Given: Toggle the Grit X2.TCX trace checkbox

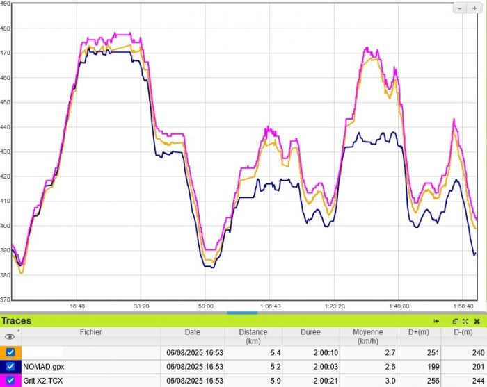Looking at the screenshot, I should tap(10, 380).
